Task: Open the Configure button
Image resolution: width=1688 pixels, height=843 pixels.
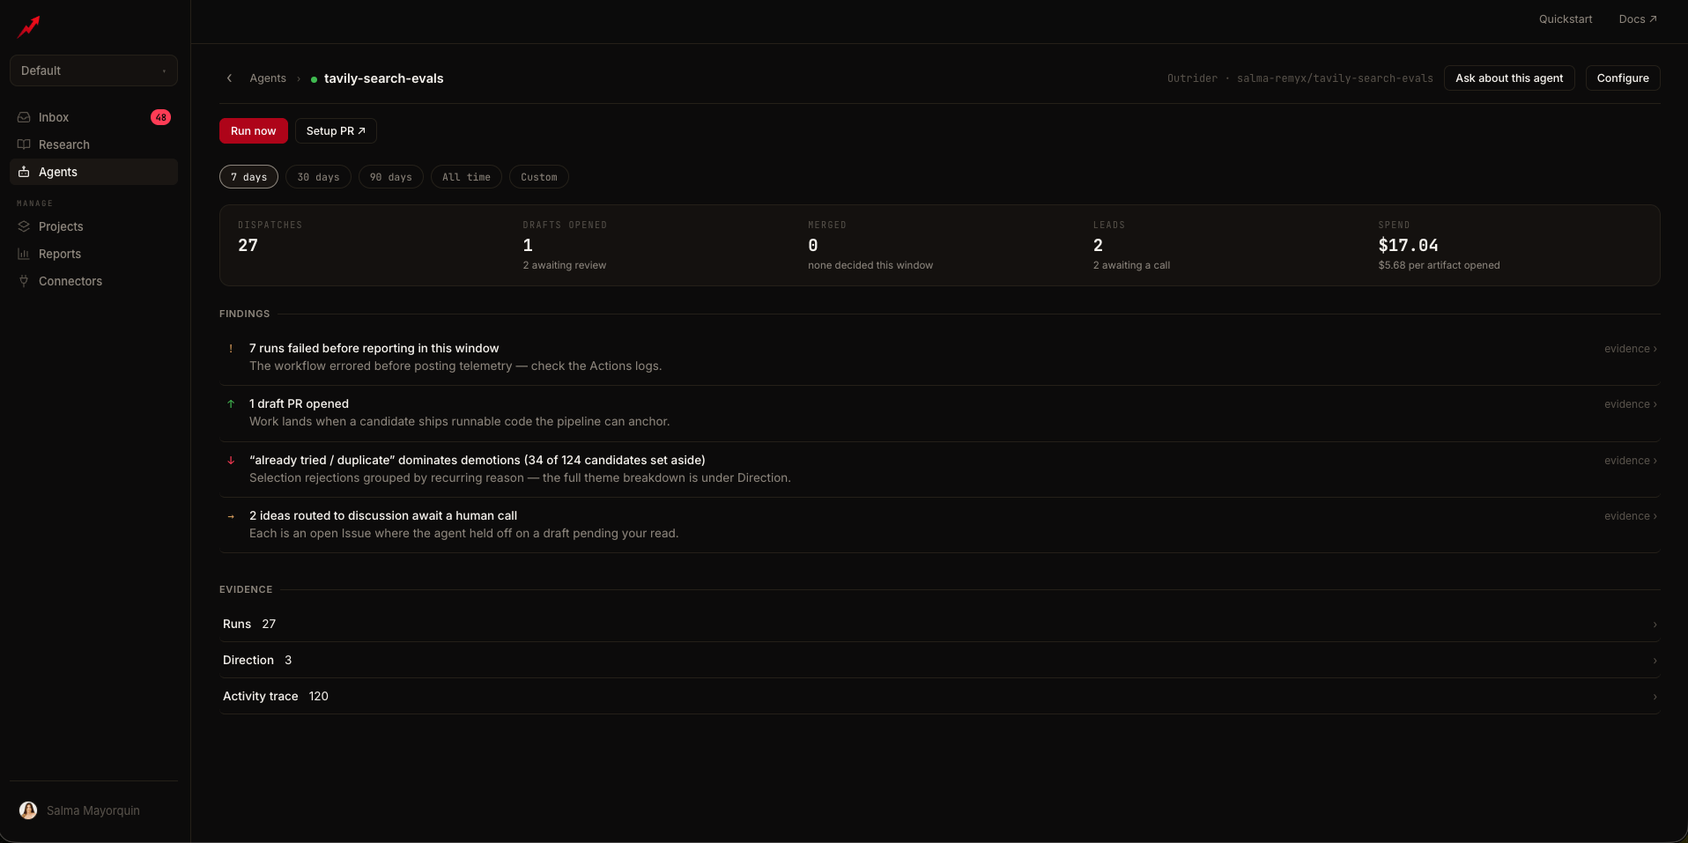Action: pos(1623,78)
